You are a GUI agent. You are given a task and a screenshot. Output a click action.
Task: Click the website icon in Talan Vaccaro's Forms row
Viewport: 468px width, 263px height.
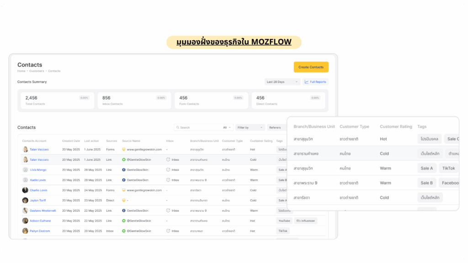[x=123, y=149]
